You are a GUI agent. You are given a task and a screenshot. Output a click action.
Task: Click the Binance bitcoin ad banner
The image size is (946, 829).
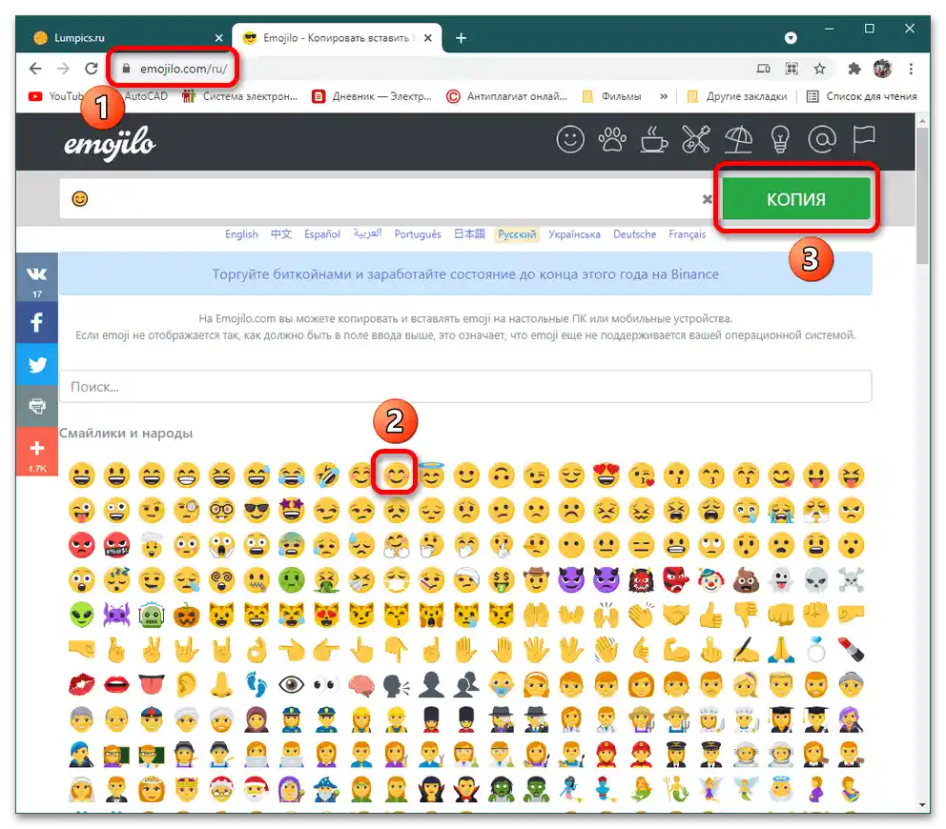click(x=465, y=274)
